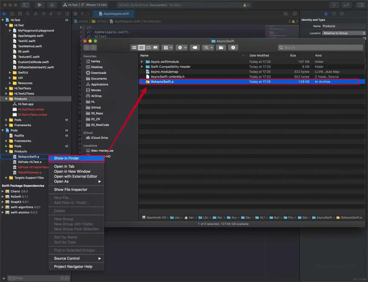Open the report navigator

(x=67, y=14)
